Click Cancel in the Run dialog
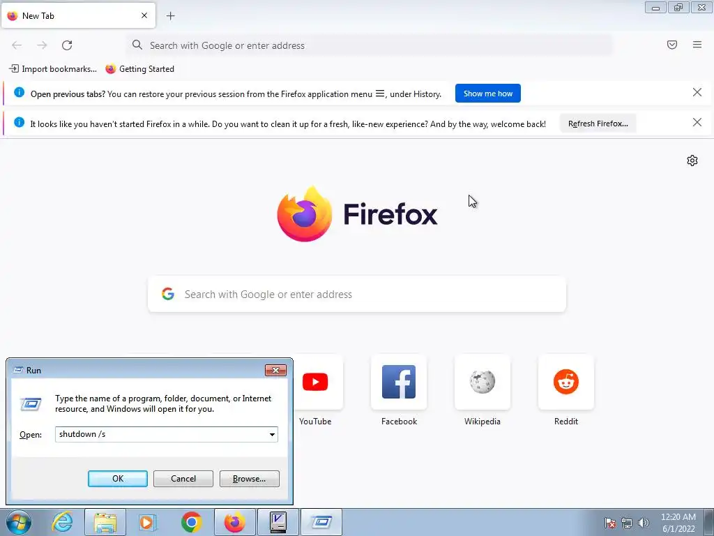Viewport: 714px width, 536px height. pos(183,479)
